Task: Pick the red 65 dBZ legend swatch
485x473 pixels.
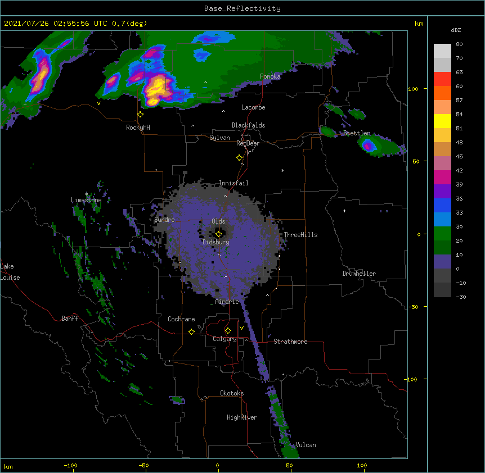Action: click(x=442, y=79)
